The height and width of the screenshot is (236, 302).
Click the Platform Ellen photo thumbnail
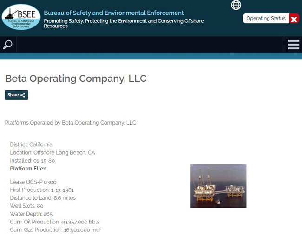coord(218,186)
